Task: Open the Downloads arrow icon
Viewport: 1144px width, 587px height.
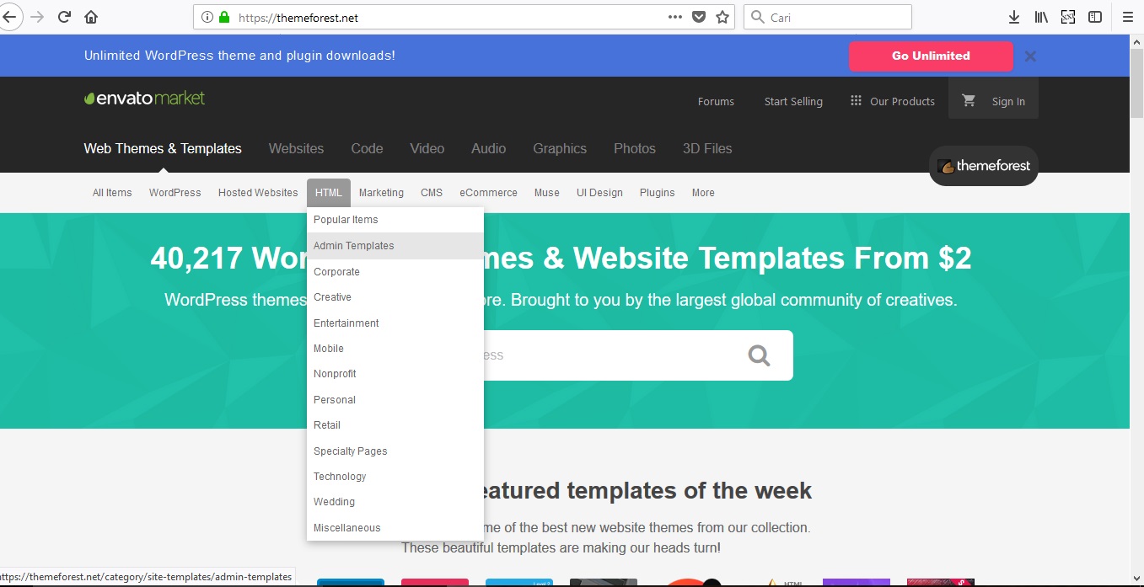Action: point(1014,17)
